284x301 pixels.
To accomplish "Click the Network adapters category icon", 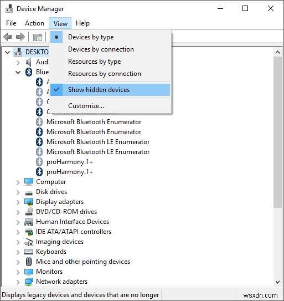I will point(29,282).
